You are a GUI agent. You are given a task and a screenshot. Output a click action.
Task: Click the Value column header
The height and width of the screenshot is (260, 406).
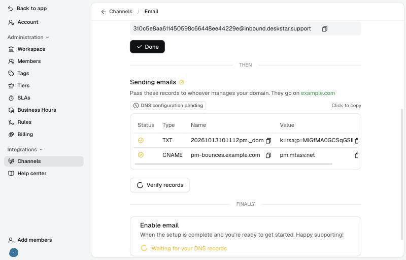pos(287,125)
